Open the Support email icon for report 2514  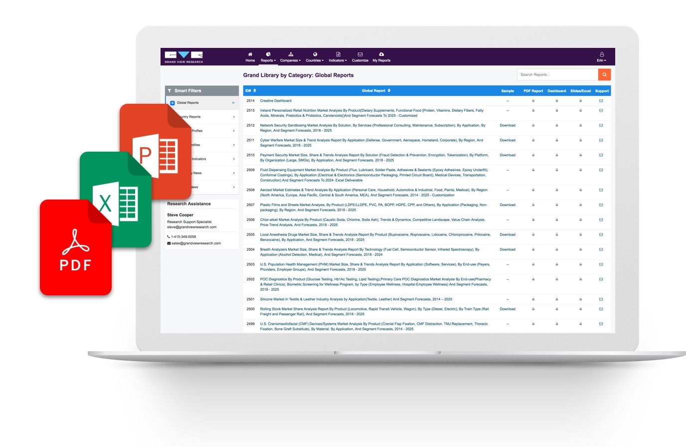(601, 100)
